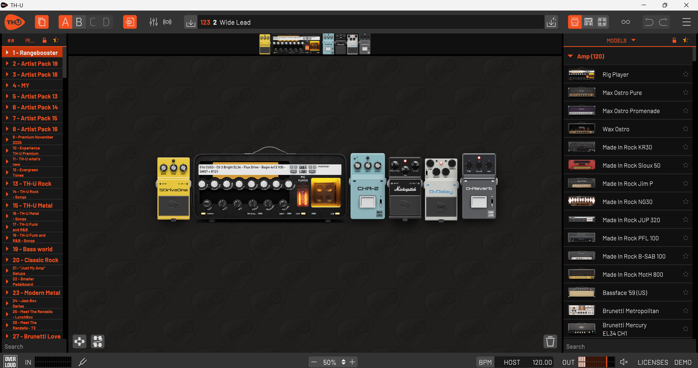Click the live mode broadcast icon
This screenshot has width=698, height=368.
click(x=167, y=22)
